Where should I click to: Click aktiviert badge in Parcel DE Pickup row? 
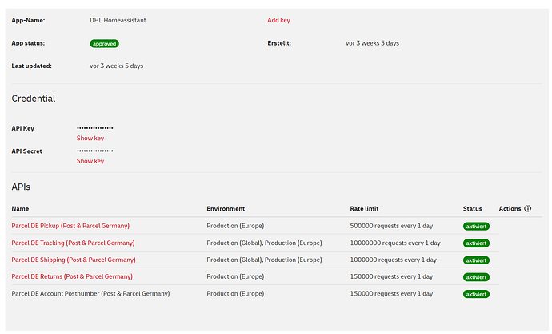pos(476,227)
